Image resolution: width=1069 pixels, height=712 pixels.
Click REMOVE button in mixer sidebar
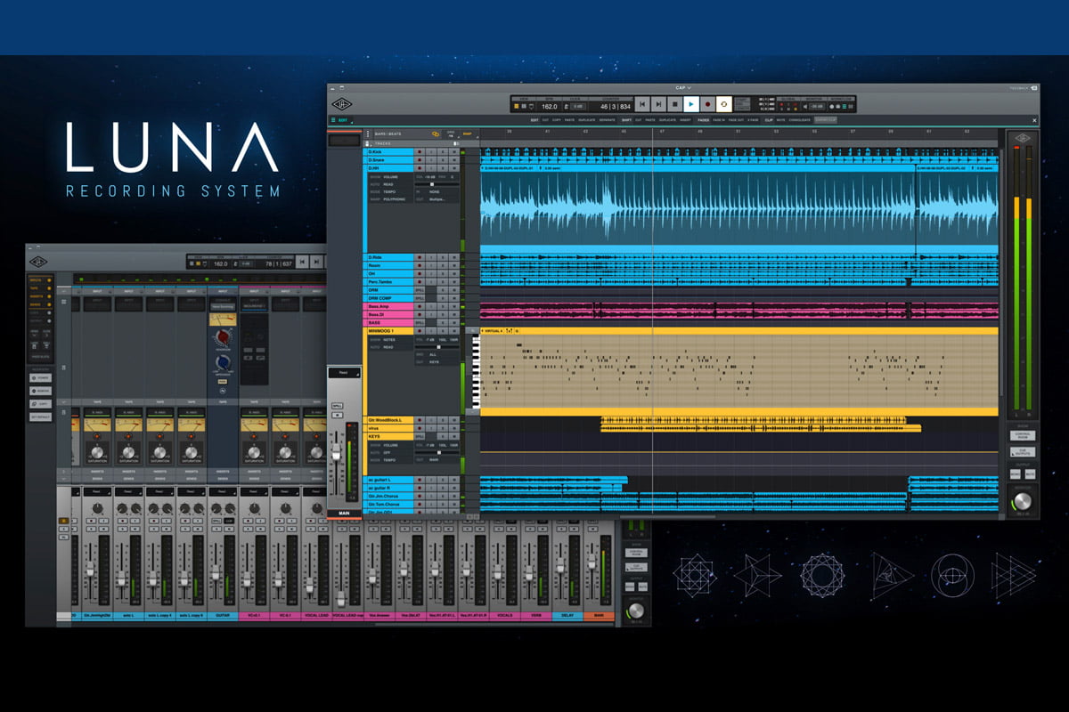[40, 391]
